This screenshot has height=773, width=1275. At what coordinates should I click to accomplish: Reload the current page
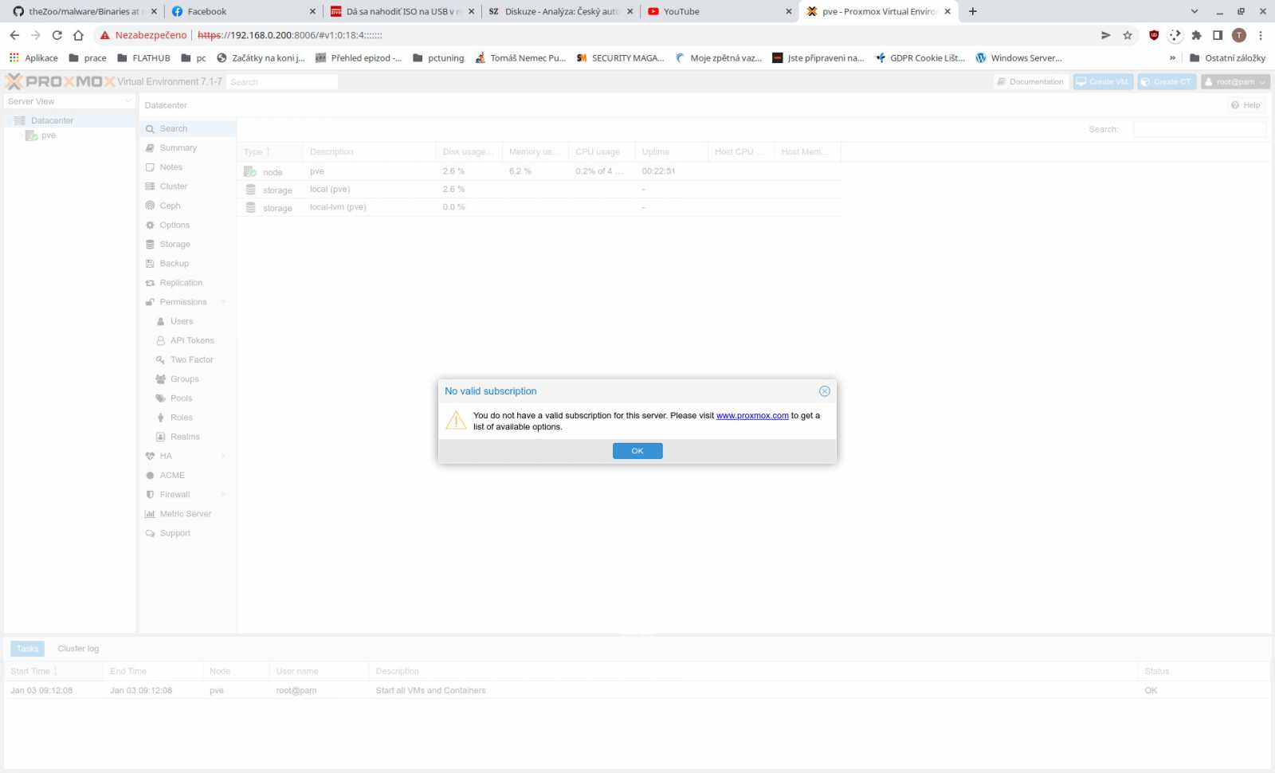point(57,35)
